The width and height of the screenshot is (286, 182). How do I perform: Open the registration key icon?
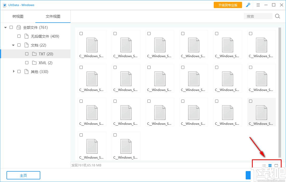pos(248,5)
